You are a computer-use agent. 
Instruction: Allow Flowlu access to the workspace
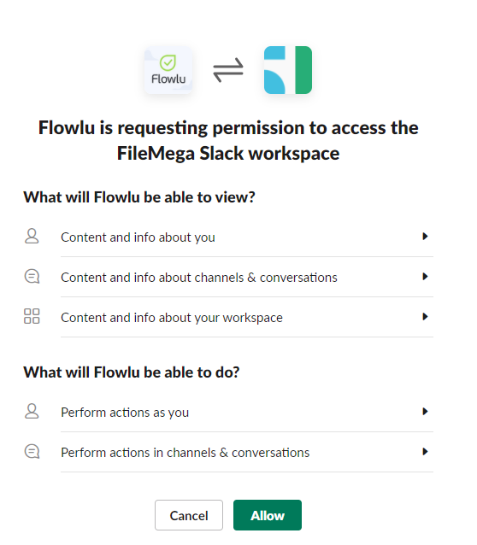tap(268, 515)
